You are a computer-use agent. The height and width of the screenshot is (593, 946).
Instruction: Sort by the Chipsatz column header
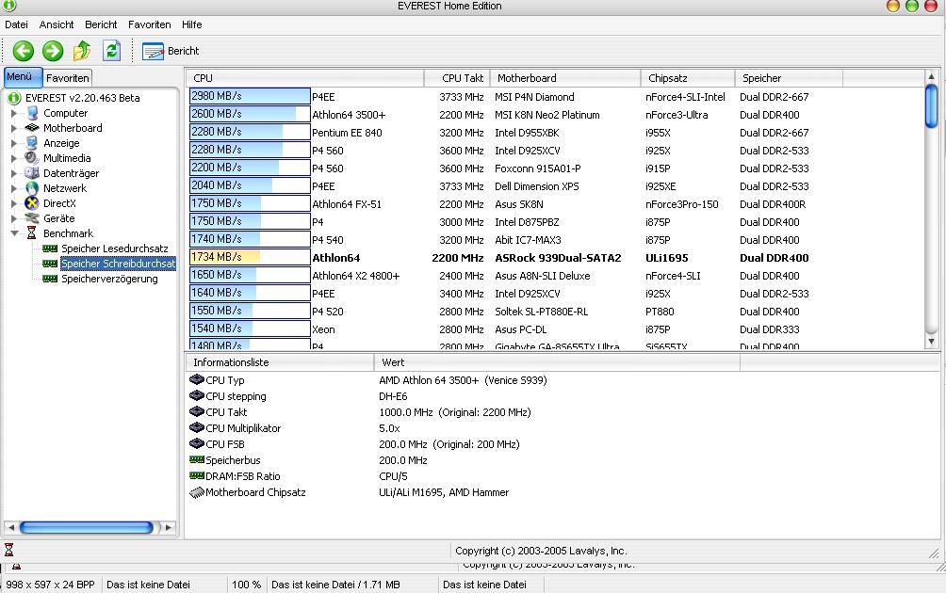point(688,78)
